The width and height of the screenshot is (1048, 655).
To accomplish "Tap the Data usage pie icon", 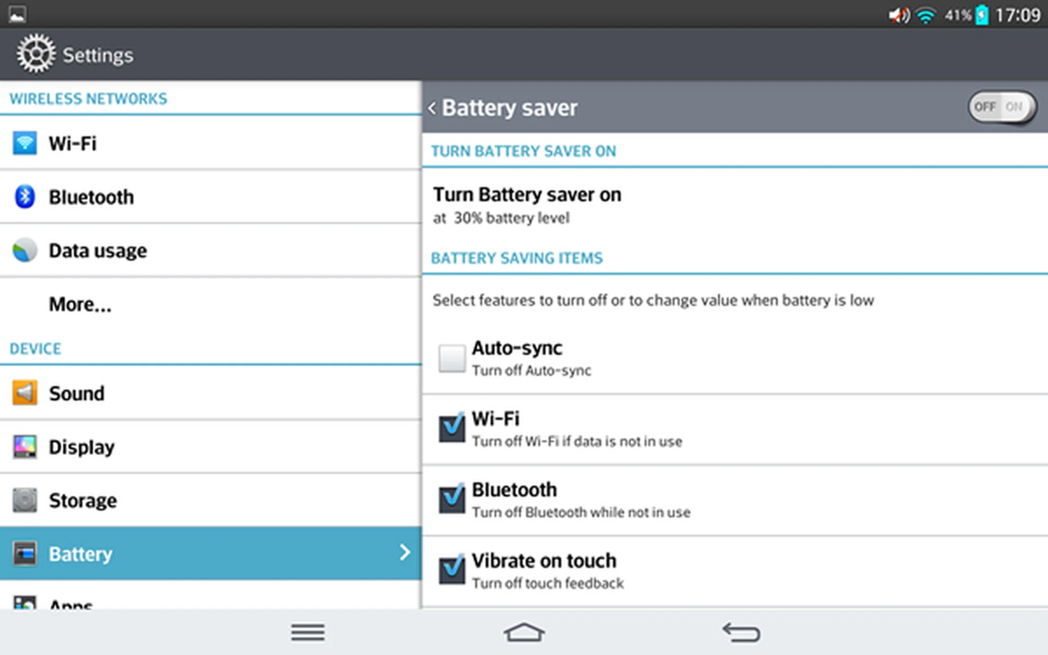I will tap(25, 251).
